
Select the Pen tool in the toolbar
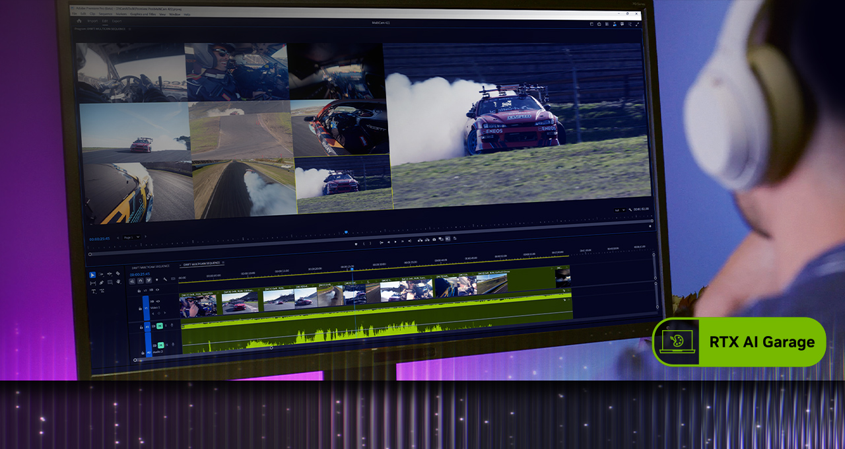pos(102,283)
